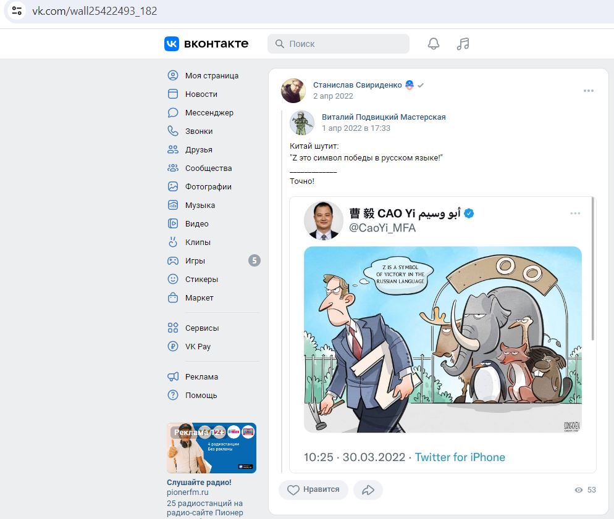Click the Фотографии picture icon
The height and width of the screenshot is (519, 614).
point(173,186)
